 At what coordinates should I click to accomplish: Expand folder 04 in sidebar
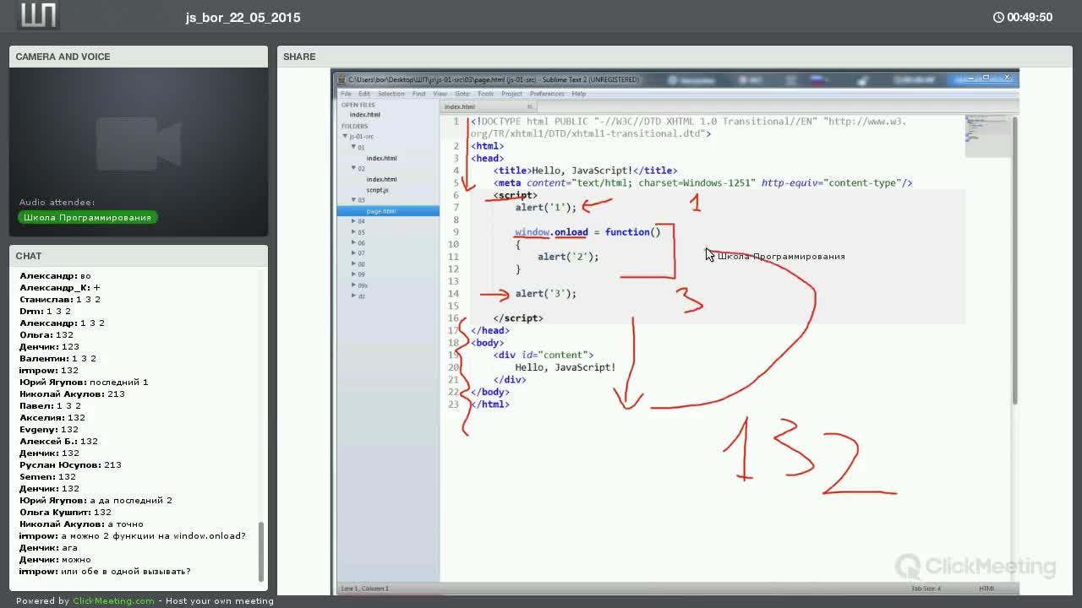353,221
